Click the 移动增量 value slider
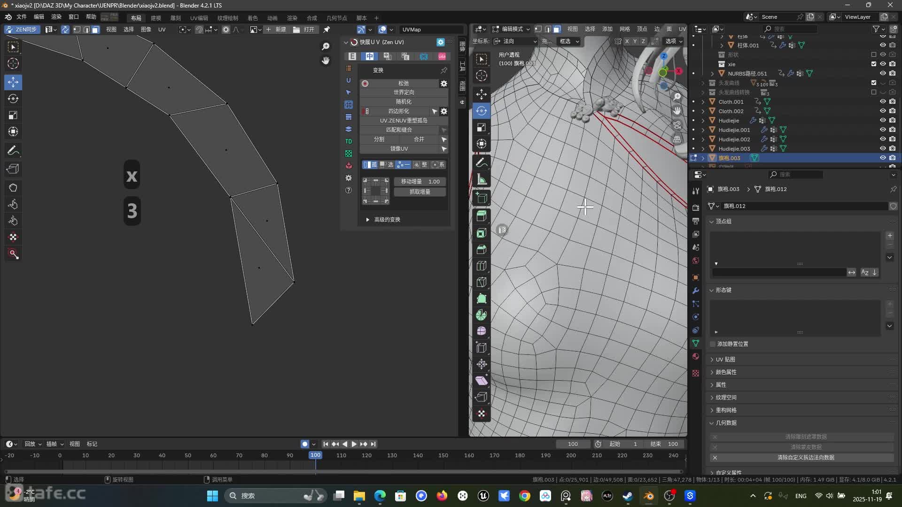 420,181
